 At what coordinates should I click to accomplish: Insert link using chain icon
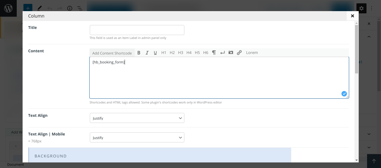[239, 53]
